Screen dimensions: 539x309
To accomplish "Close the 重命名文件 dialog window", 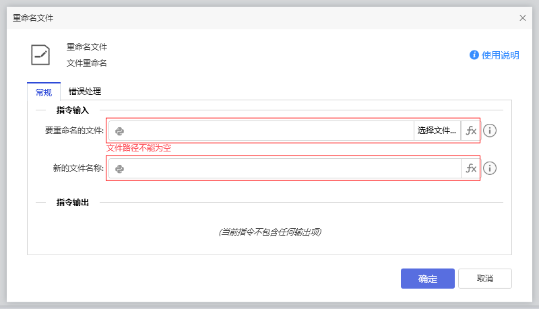I will click(x=523, y=18).
